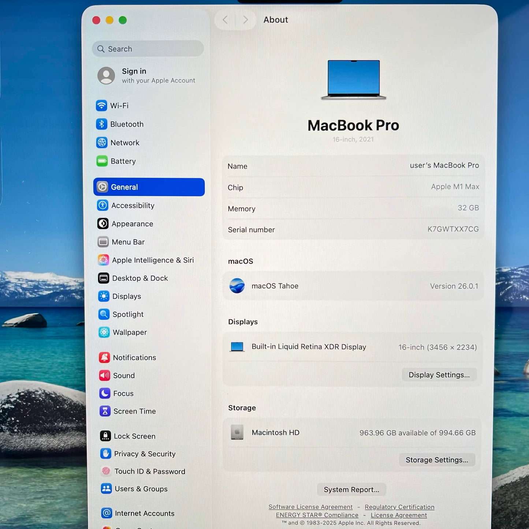Select the Menu Bar icon
Screen dimensions: 529x529
103,242
